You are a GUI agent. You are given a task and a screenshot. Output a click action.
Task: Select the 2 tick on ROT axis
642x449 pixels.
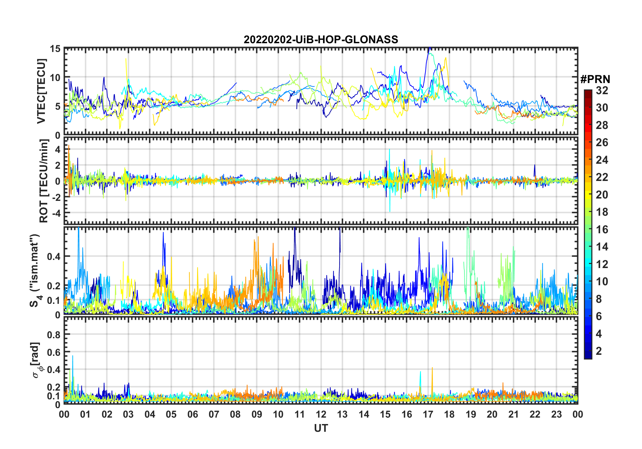tap(58, 165)
